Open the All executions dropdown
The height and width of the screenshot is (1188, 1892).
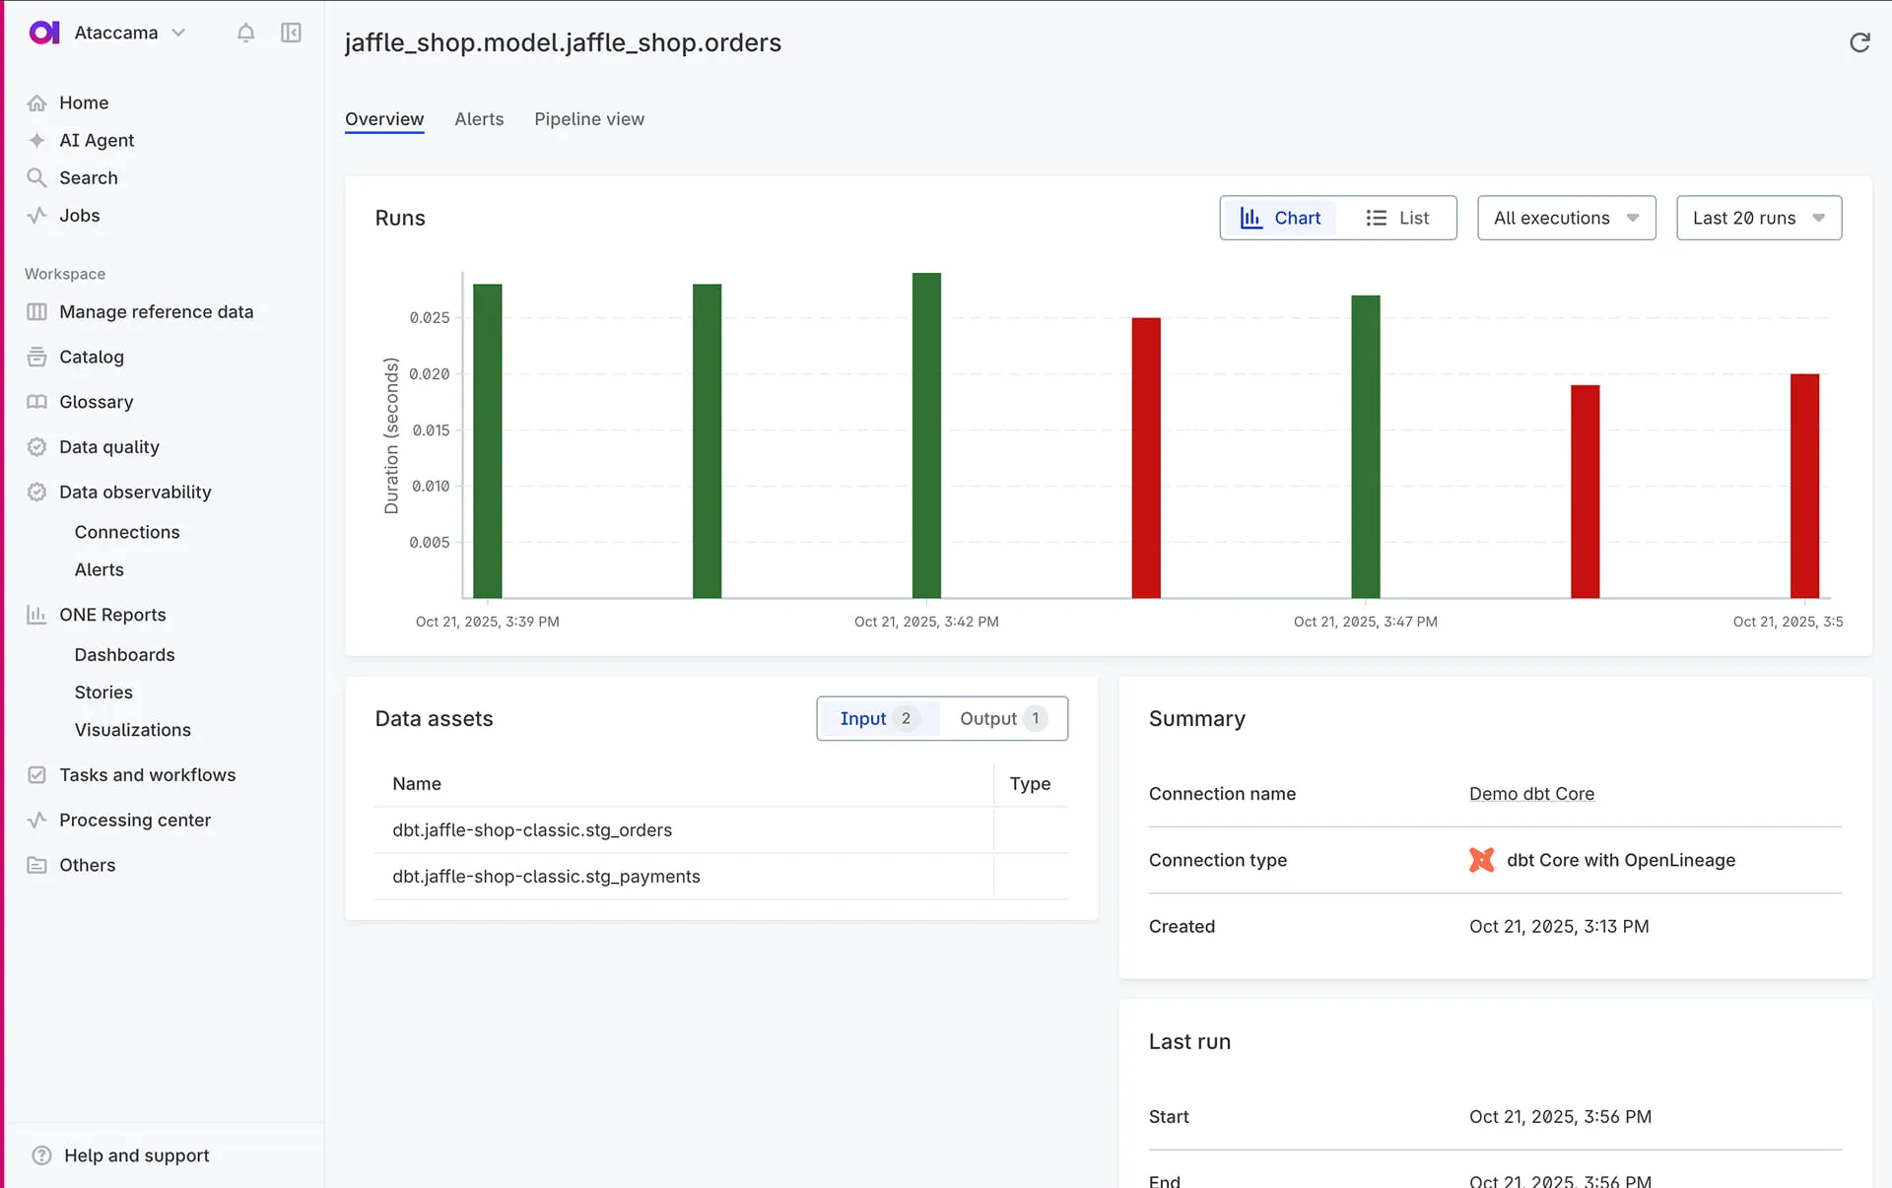1566,218
